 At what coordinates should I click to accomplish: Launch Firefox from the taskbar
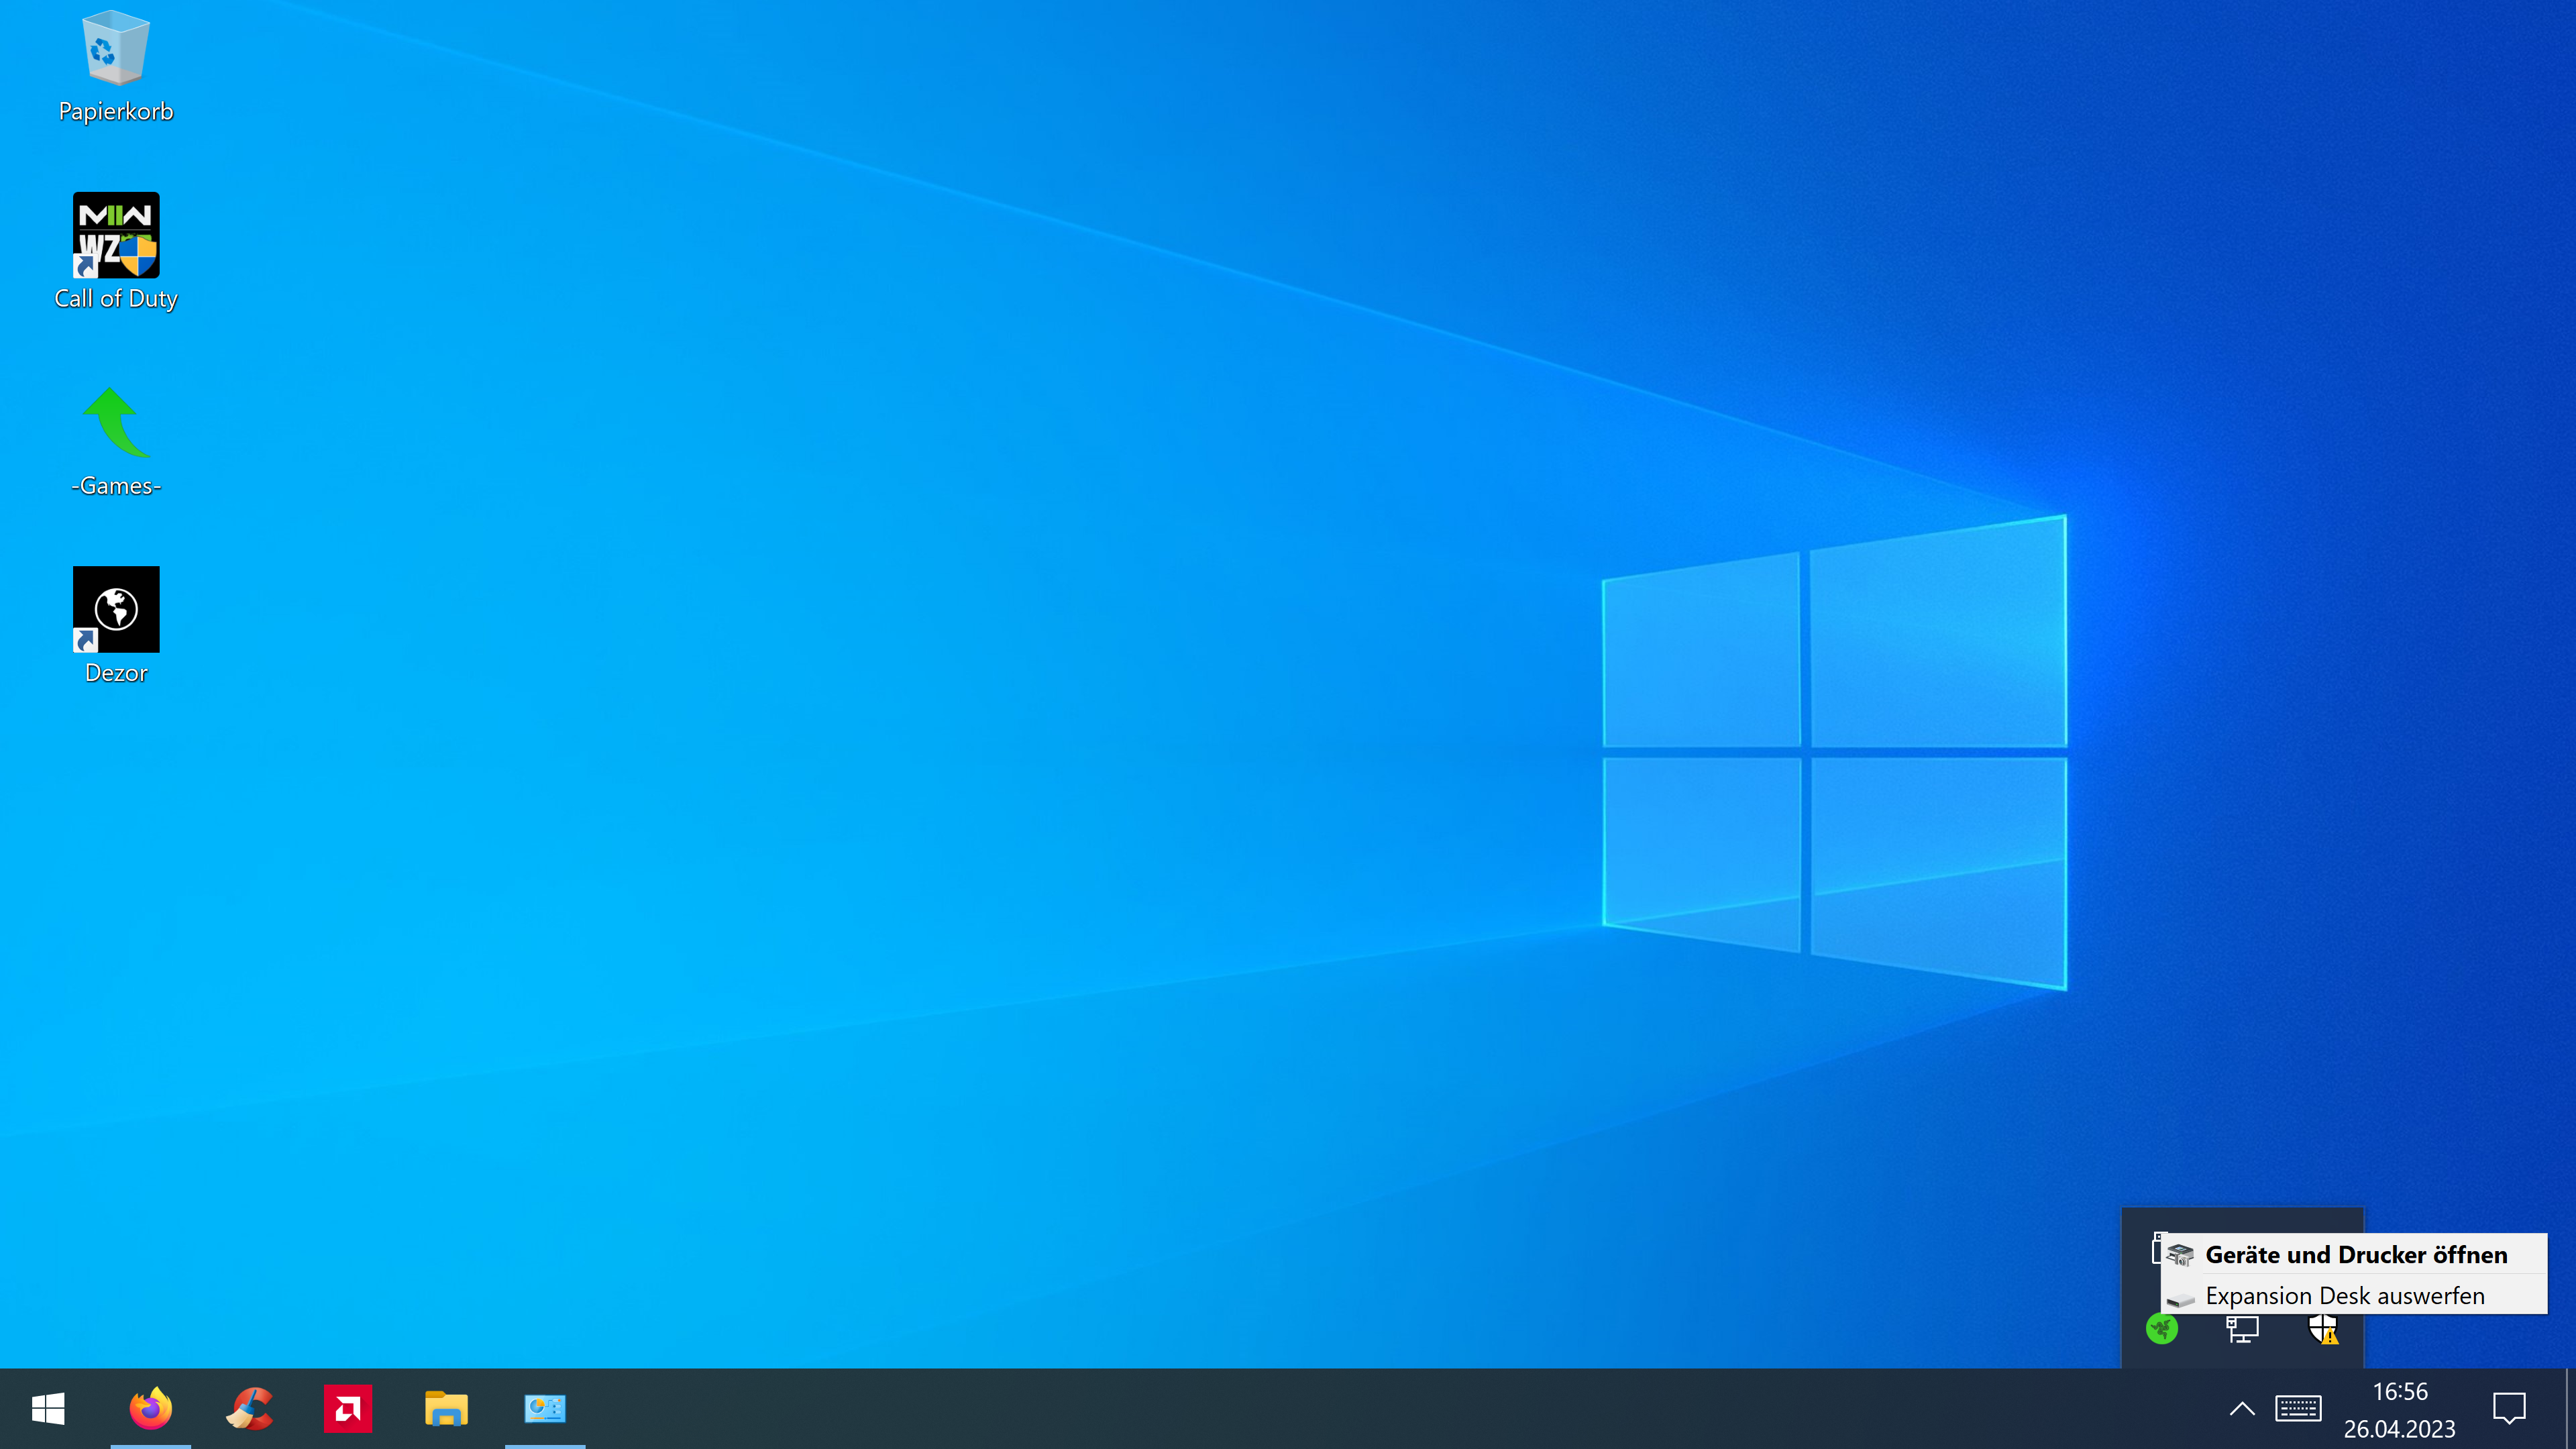150,1409
